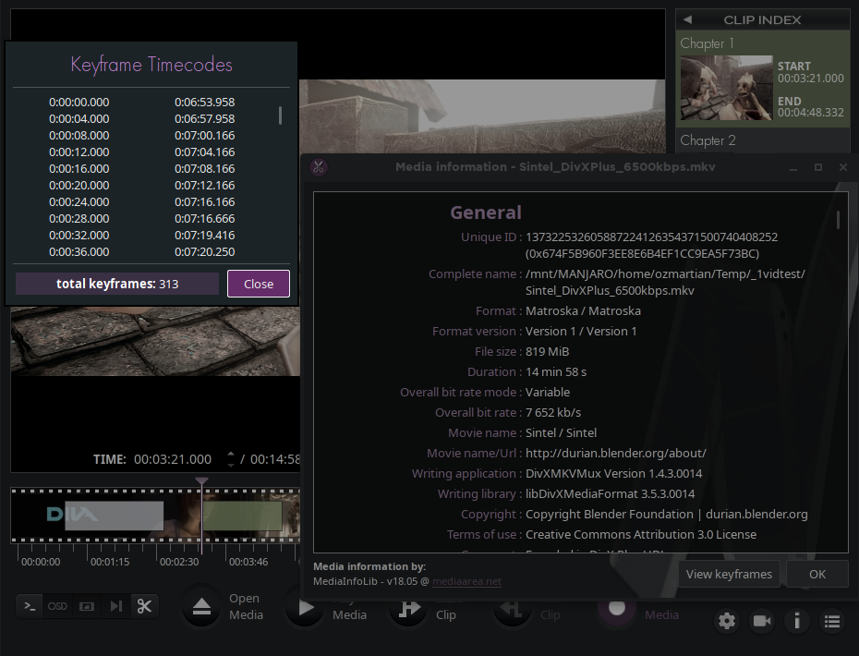Click the time spinner arrows beside 00:03:21.000

point(231,459)
